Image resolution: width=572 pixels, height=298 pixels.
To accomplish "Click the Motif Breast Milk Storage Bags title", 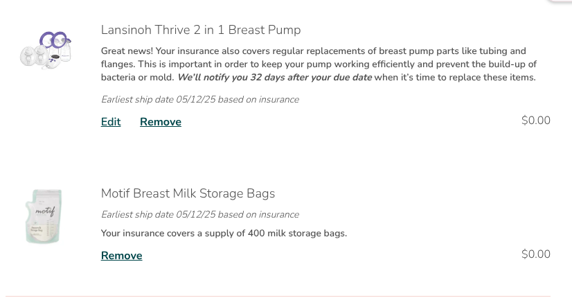I will tap(188, 193).
